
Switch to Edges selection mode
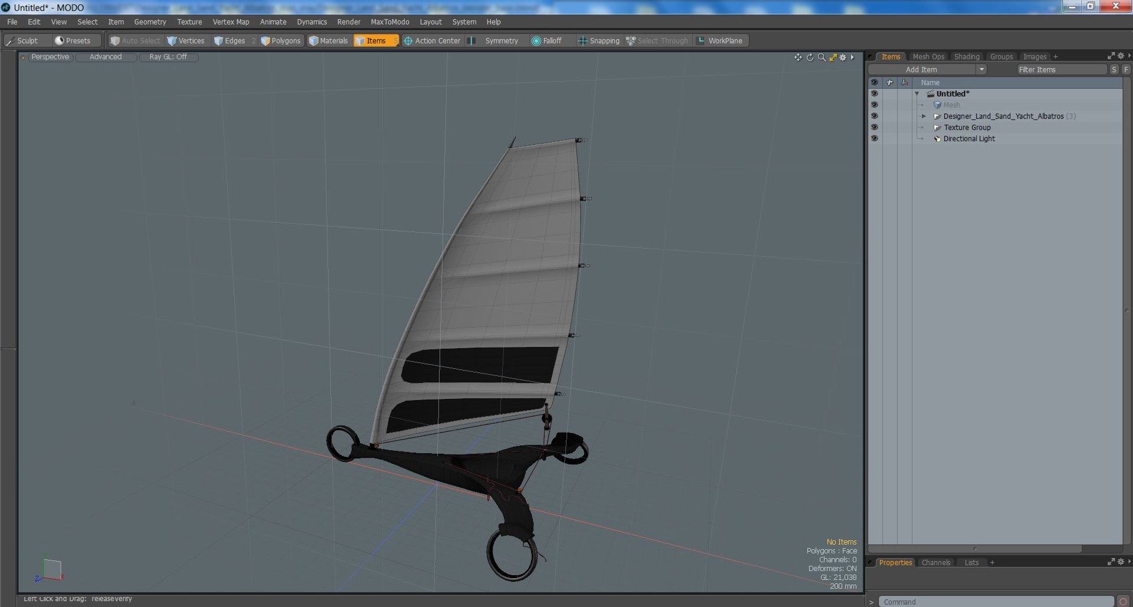point(230,41)
